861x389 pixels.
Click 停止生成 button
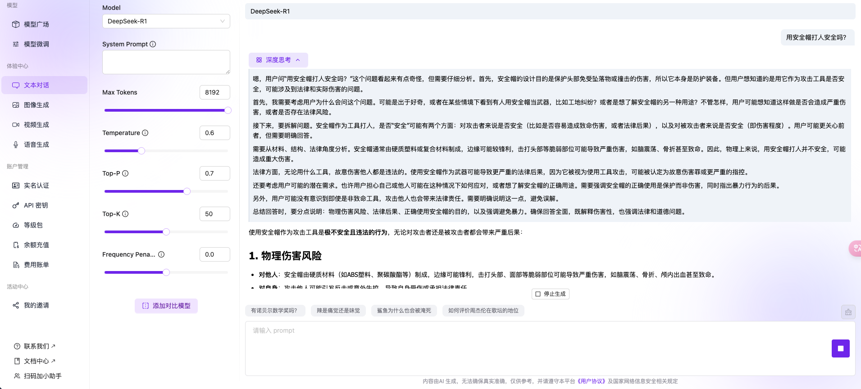point(550,294)
